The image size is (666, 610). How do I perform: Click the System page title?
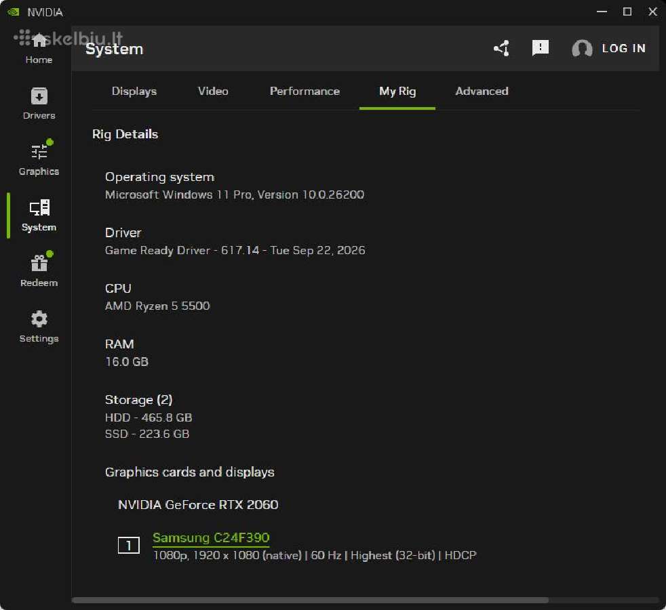114,49
